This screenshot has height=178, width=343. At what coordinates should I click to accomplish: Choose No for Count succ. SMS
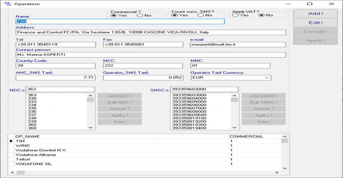200,15
